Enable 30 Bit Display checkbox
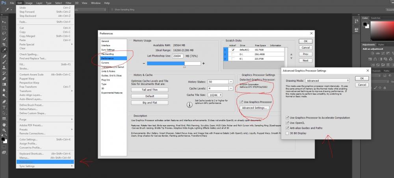 (287, 133)
